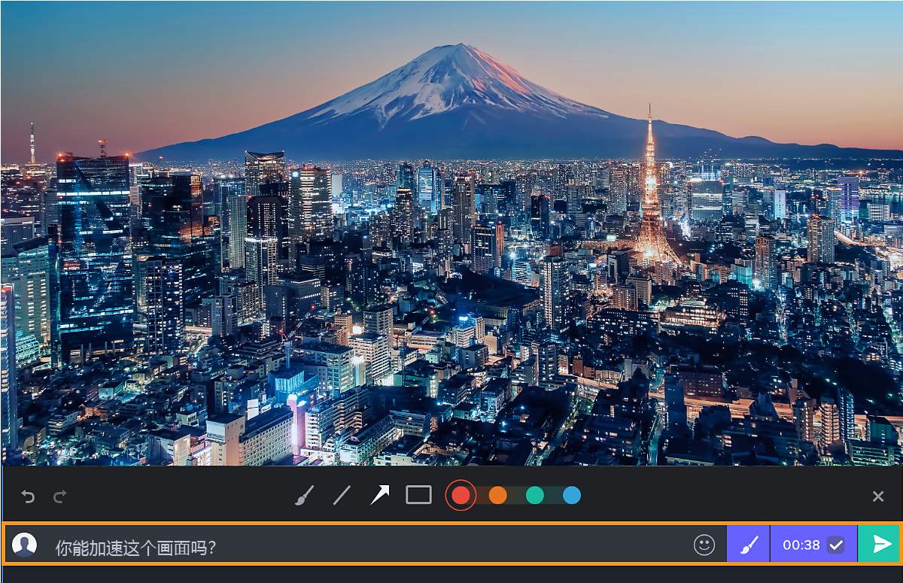
Task: Open the emoji picker
Action: pyautogui.click(x=706, y=543)
